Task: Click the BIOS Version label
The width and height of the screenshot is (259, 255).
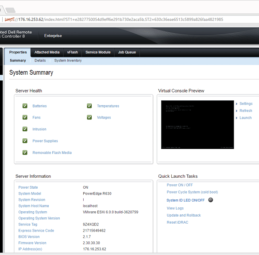Action: pos(29,237)
